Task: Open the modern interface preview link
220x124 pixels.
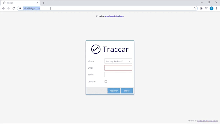Action: 115,16
